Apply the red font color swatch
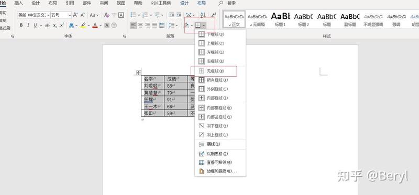The height and width of the screenshot is (195, 419). tap(95, 25)
